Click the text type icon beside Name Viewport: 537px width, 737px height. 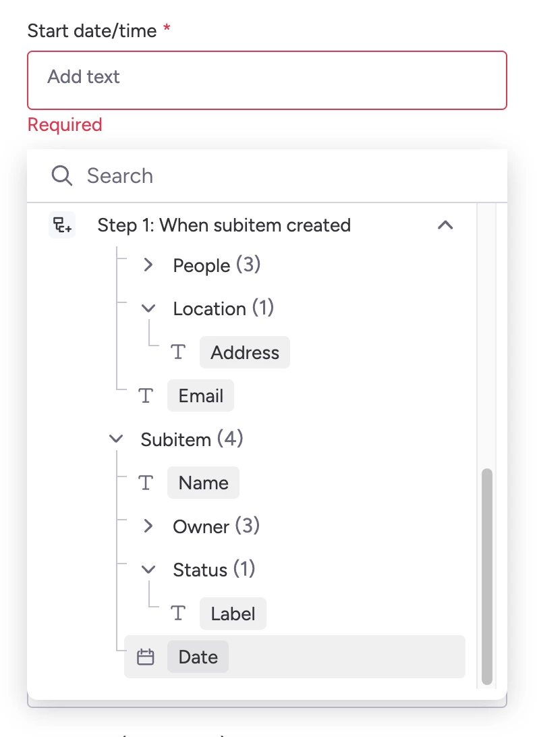tap(146, 483)
